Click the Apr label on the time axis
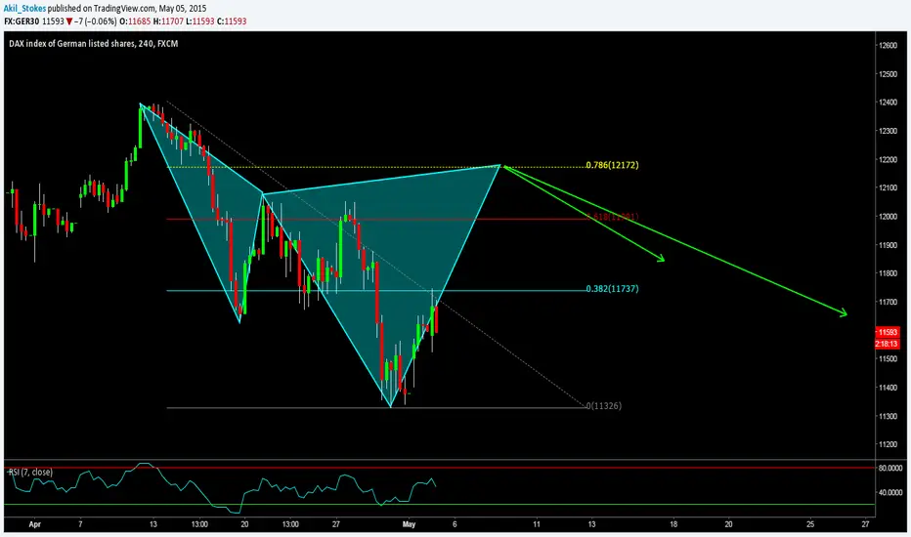 pyautogui.click(x=35, y=524)
